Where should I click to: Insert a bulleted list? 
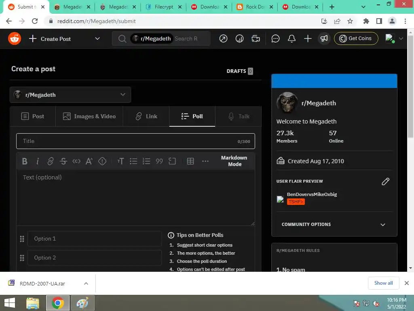tap(133, 161)
